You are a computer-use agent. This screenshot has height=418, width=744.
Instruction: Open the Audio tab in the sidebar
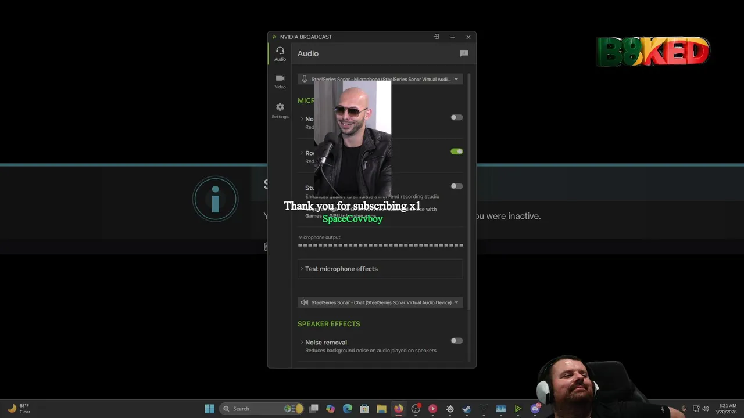[x=280, y=54]
